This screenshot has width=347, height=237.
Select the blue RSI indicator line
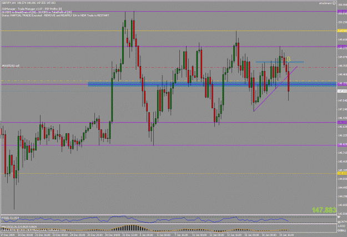(145, 220)
